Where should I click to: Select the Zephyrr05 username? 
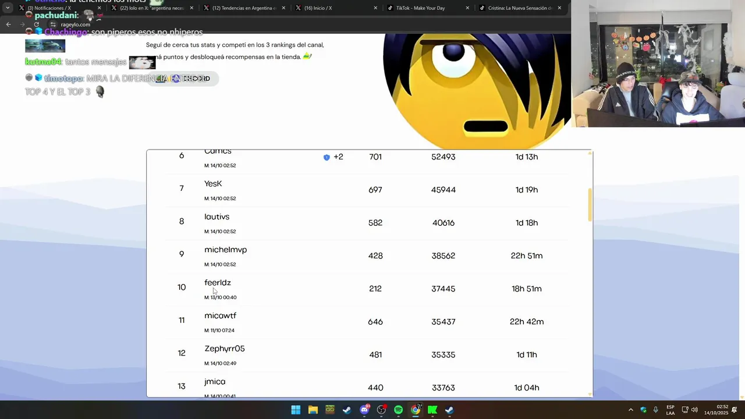[x=224, y=349]
